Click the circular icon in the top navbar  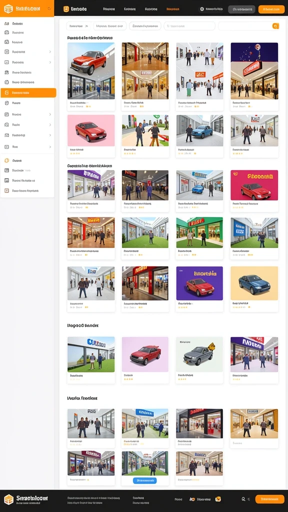(x=202, y=9)
